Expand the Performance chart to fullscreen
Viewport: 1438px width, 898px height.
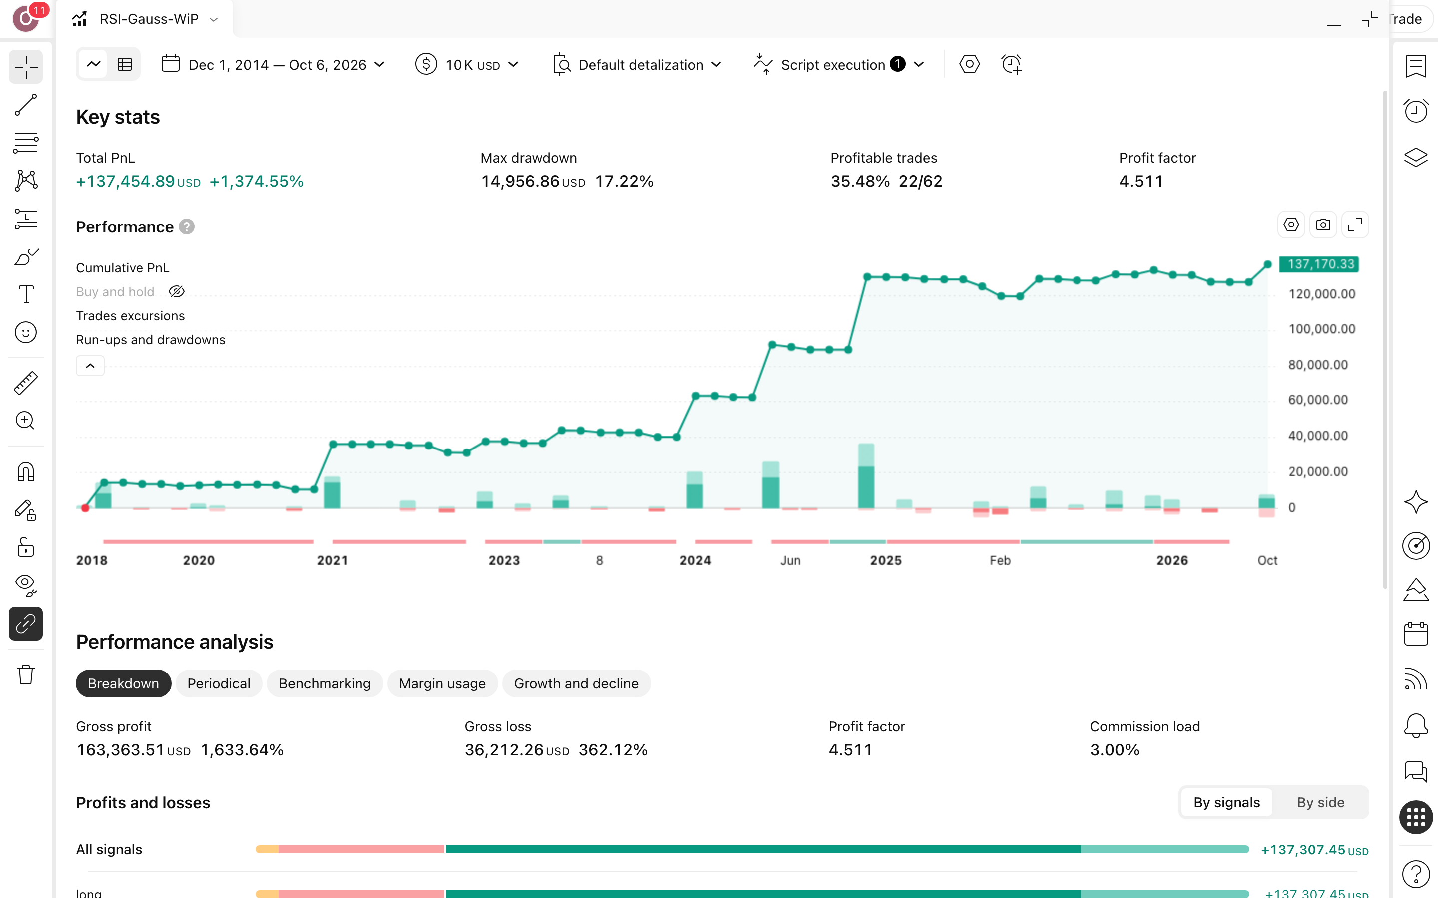[1355, 225]
